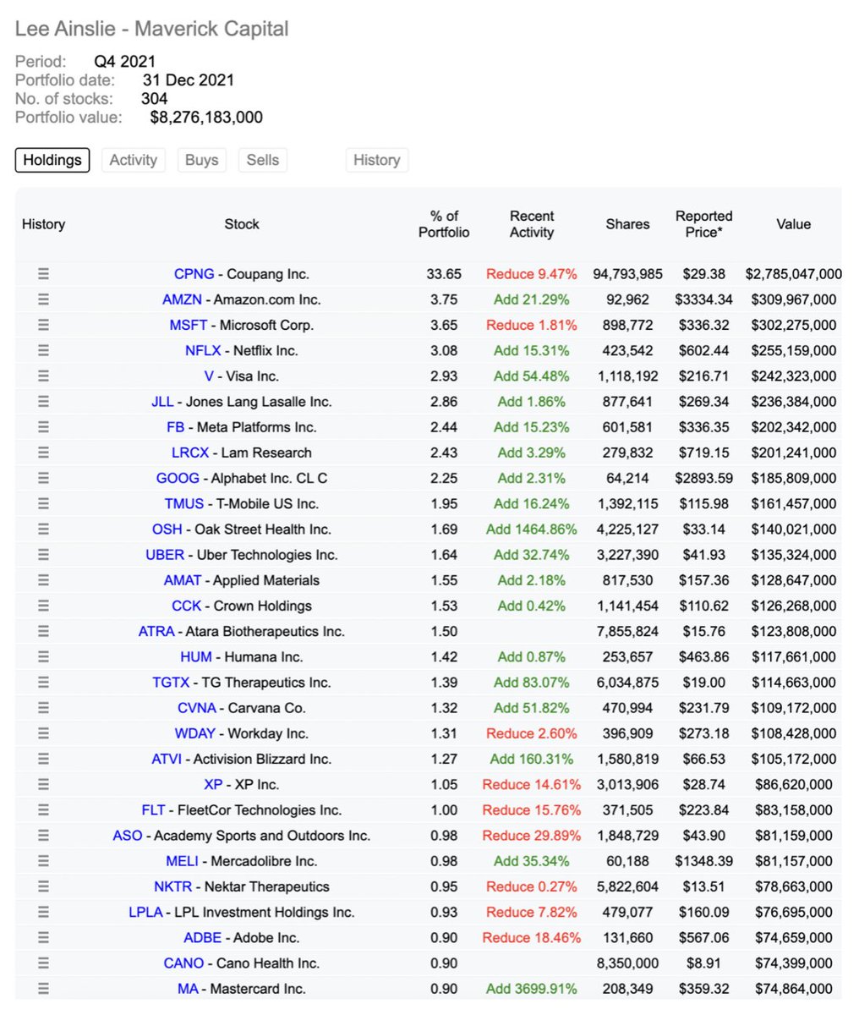This screenshot has width=859, height=1015.
Task: Open history icon for Activision Blizzard row
Action: 43,759
